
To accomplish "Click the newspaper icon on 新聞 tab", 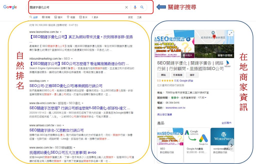I will point(43,17).
